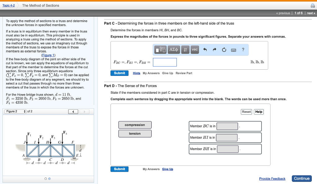Insert a vector using the vec icon
Viewport: 317px width, 184px height.
[195, 50]
